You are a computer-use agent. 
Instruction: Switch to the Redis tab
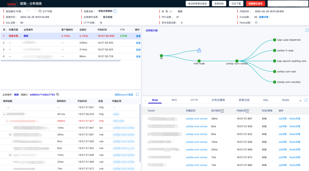[x=286, y=100]
